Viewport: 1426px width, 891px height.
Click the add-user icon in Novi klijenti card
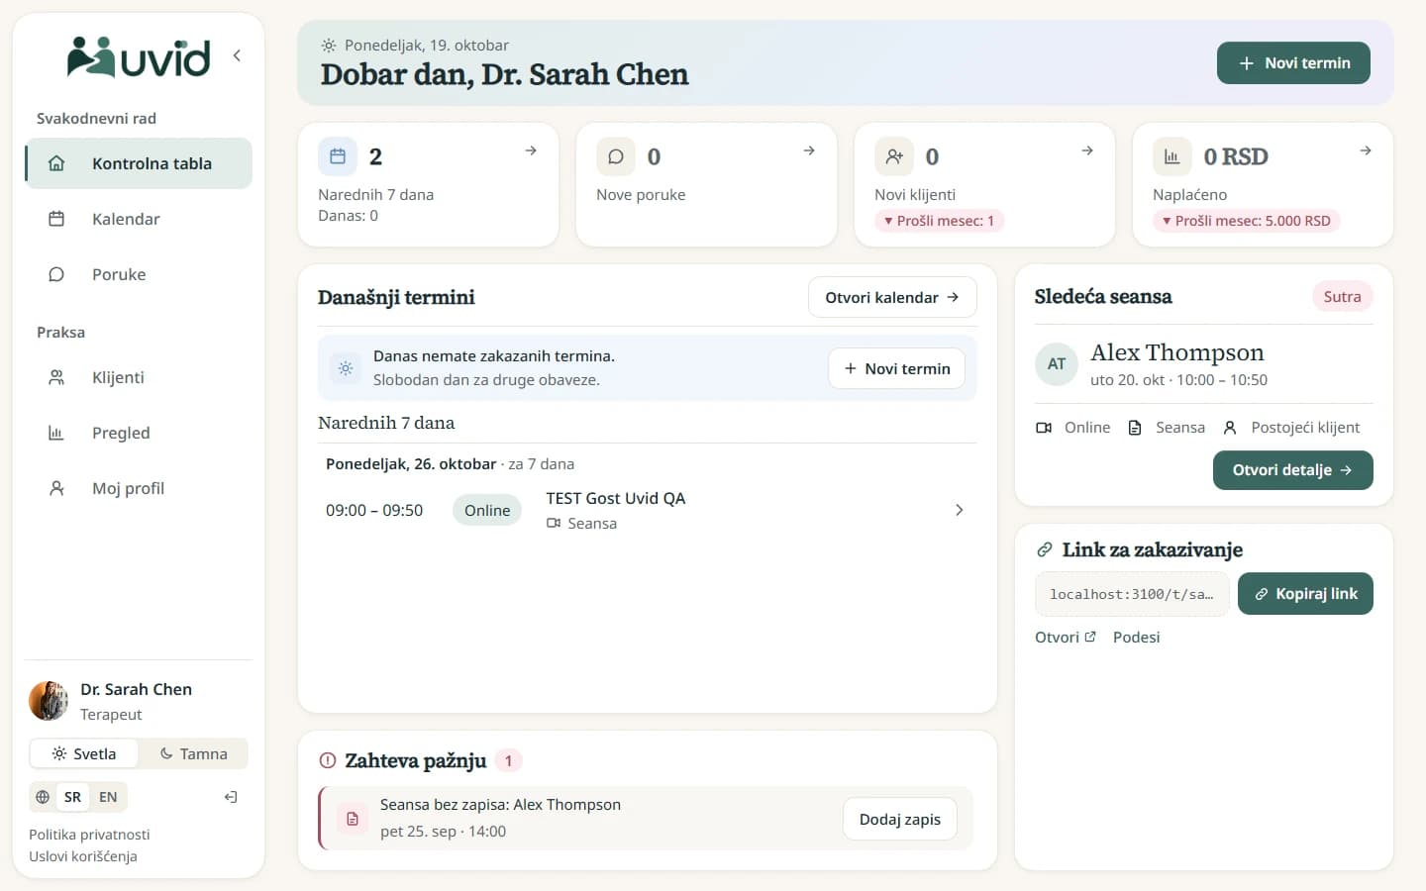point(894,156)
